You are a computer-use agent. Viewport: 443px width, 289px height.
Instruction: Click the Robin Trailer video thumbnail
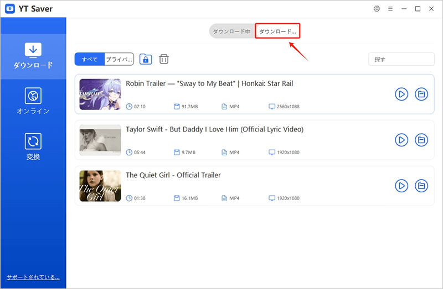100,94
